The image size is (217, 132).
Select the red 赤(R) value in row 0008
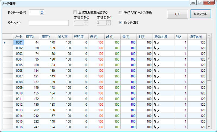coord(96,82)
